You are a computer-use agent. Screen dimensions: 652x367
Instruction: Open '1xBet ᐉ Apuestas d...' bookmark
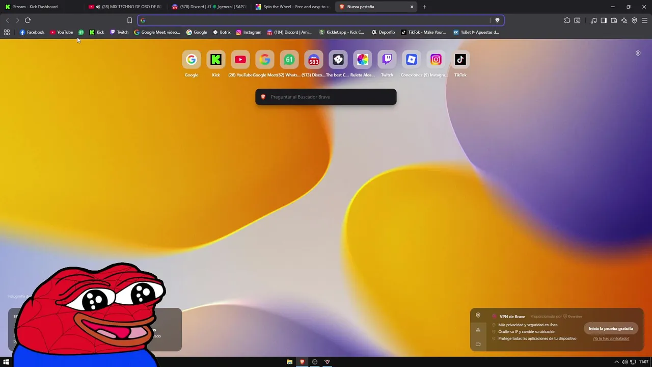[476, 32]
